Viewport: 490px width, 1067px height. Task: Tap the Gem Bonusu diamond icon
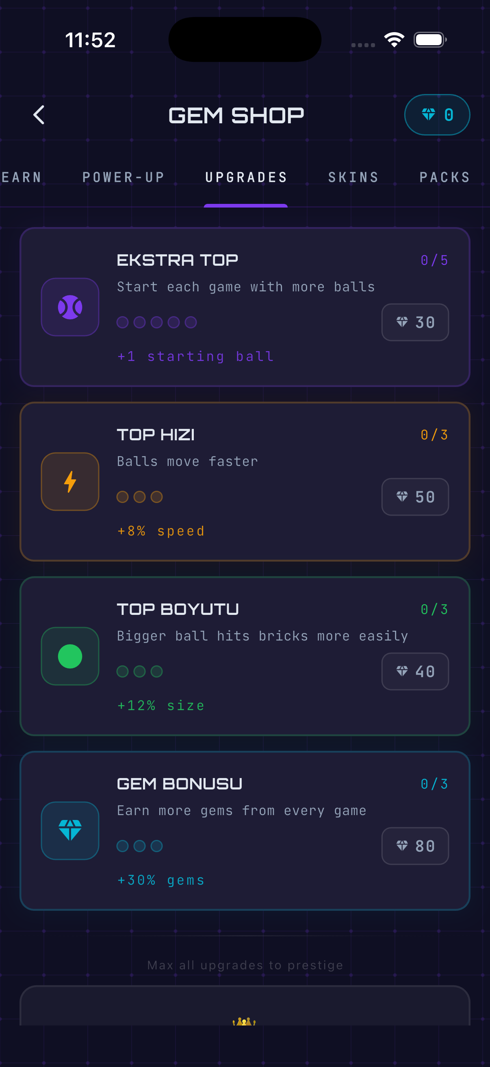70,831
